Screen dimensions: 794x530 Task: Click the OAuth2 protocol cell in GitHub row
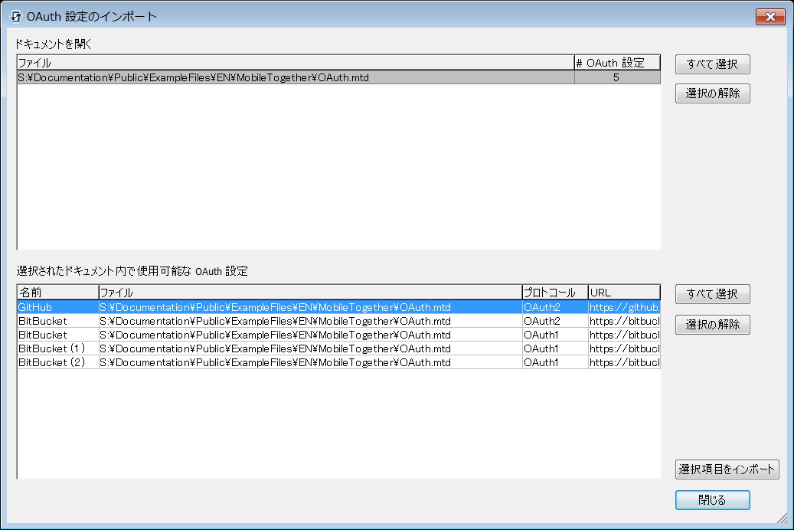click(x=555, y=307)
